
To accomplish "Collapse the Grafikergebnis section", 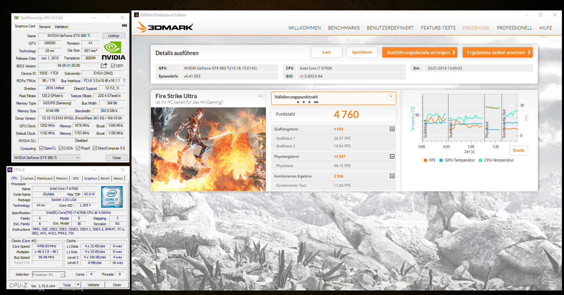I will pos(392,129).
